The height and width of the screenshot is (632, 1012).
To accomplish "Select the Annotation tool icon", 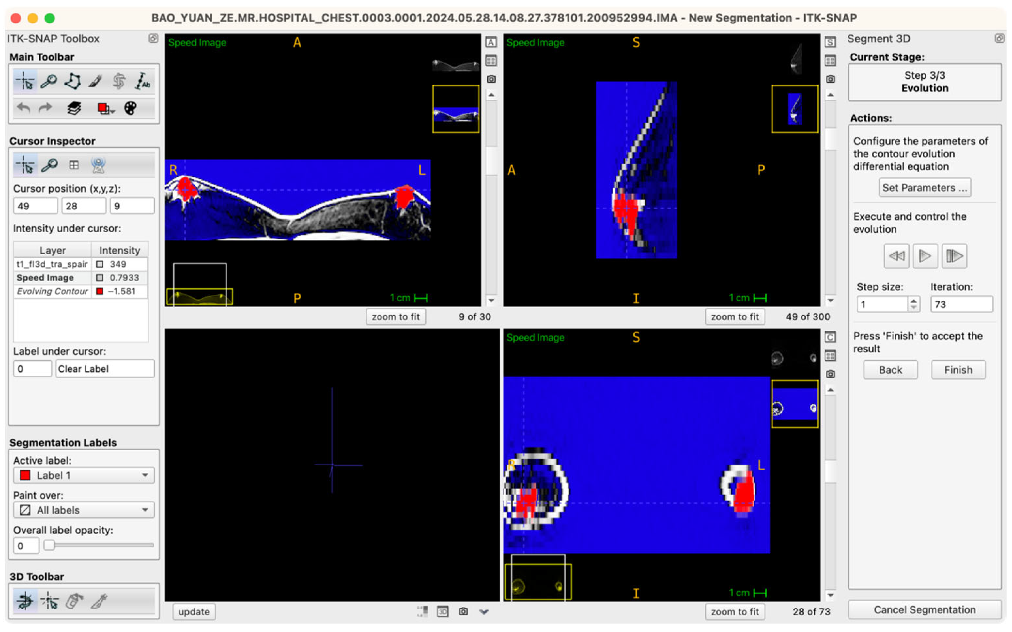I will [142, 81].
